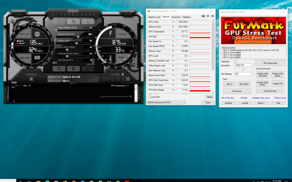Expand the GPU Temperature sensor dropdown

click(x=173, y=31)
